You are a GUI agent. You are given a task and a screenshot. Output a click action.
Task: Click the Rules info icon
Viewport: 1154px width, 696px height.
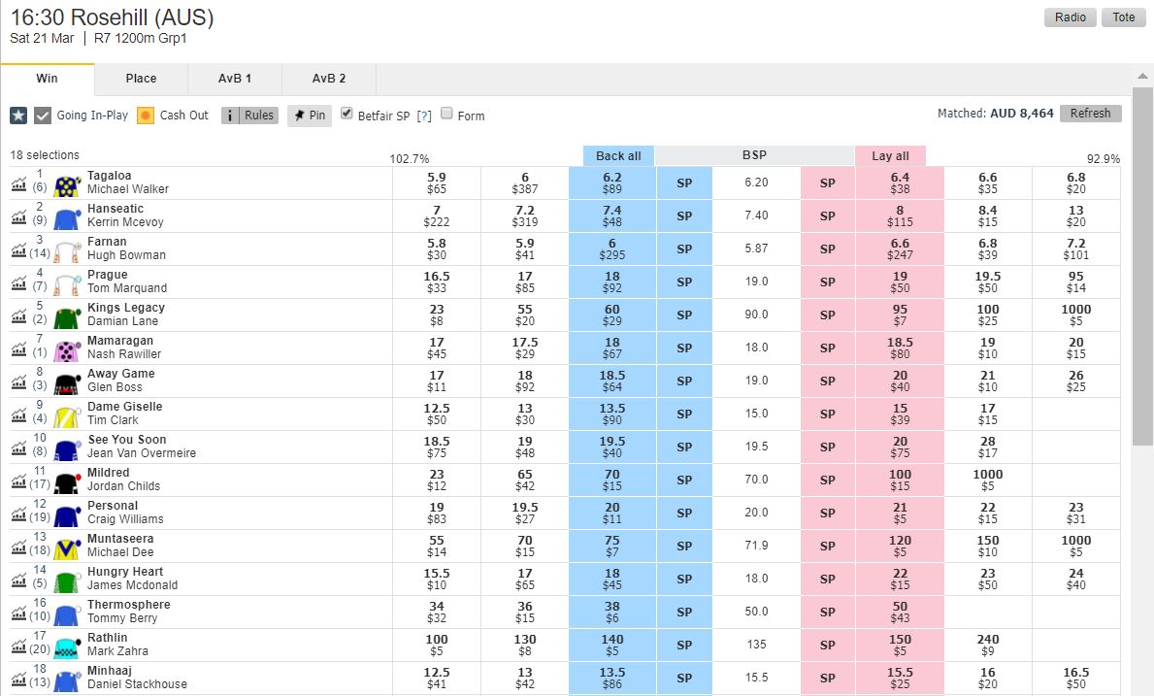(x=231, y=116)
